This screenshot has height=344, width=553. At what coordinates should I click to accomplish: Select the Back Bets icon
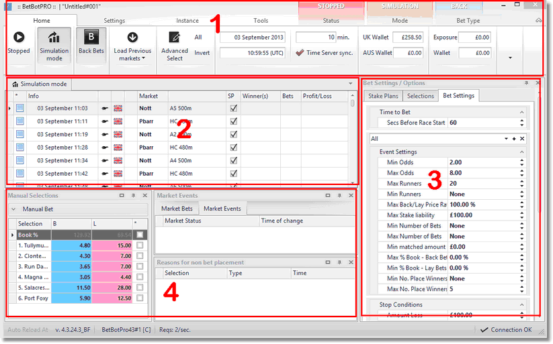click(91, 38)
